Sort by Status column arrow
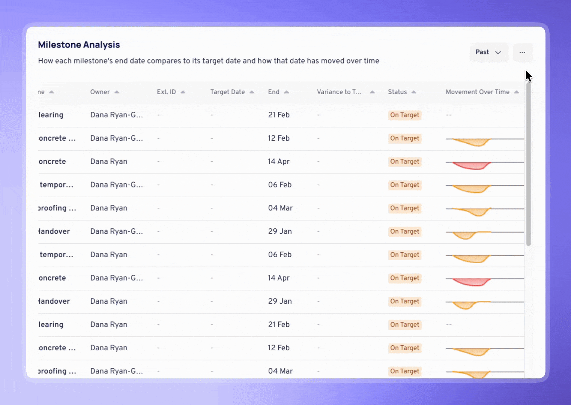 point(414,92)
